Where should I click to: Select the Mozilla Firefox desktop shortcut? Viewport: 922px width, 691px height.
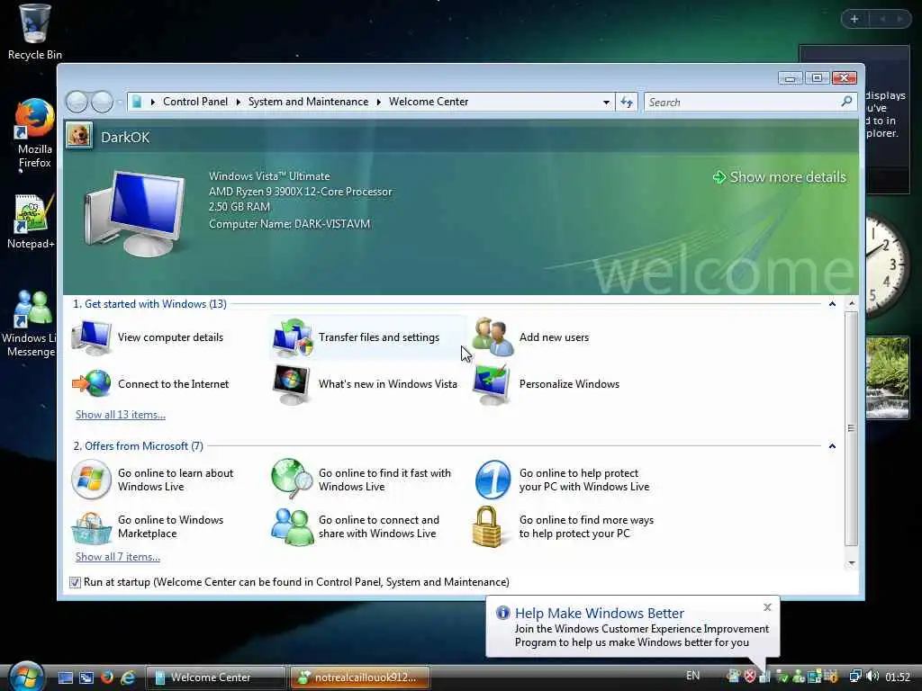click(x=35, y=134)
